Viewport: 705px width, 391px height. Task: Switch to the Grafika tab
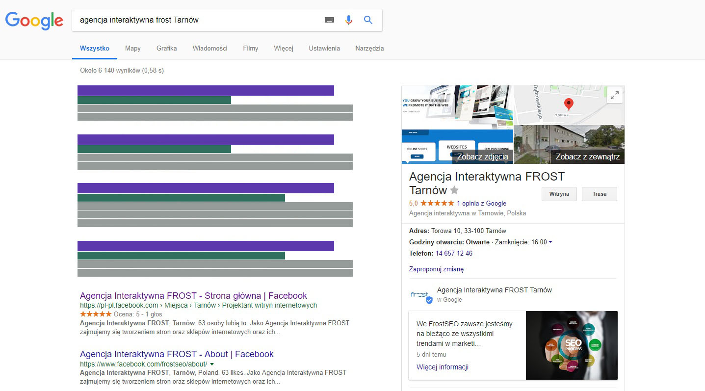coord(167,49)
